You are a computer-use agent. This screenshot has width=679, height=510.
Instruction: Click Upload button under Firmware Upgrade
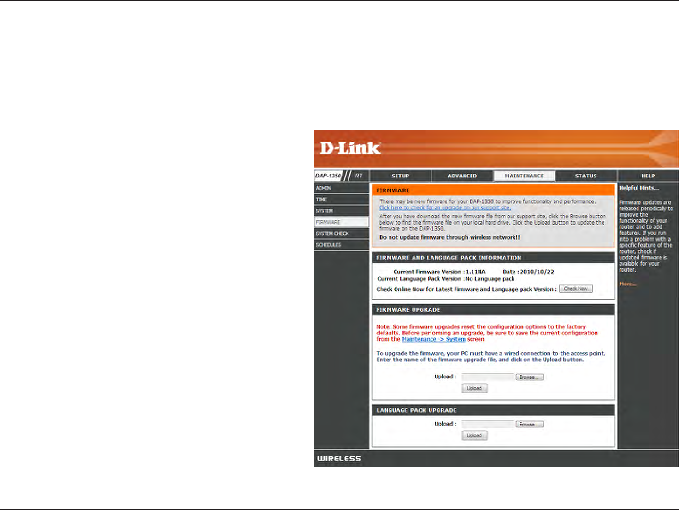pyautogui.click(x=474, y=388)
